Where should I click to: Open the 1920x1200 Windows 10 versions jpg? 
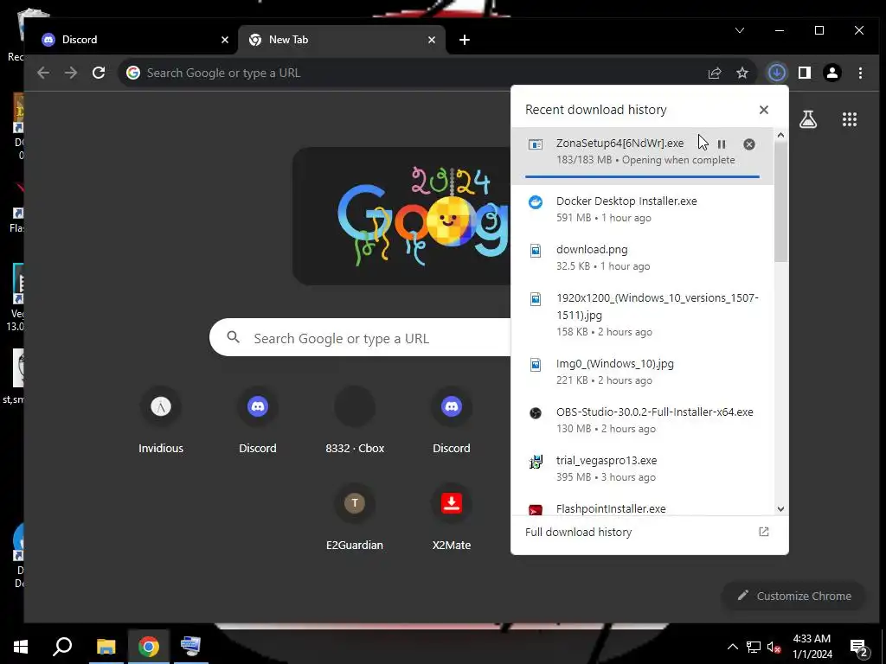point(642,315)
